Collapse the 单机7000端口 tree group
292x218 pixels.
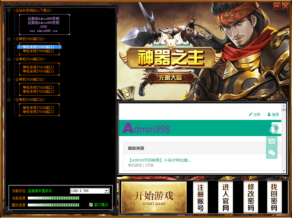[x=9, y=39]
